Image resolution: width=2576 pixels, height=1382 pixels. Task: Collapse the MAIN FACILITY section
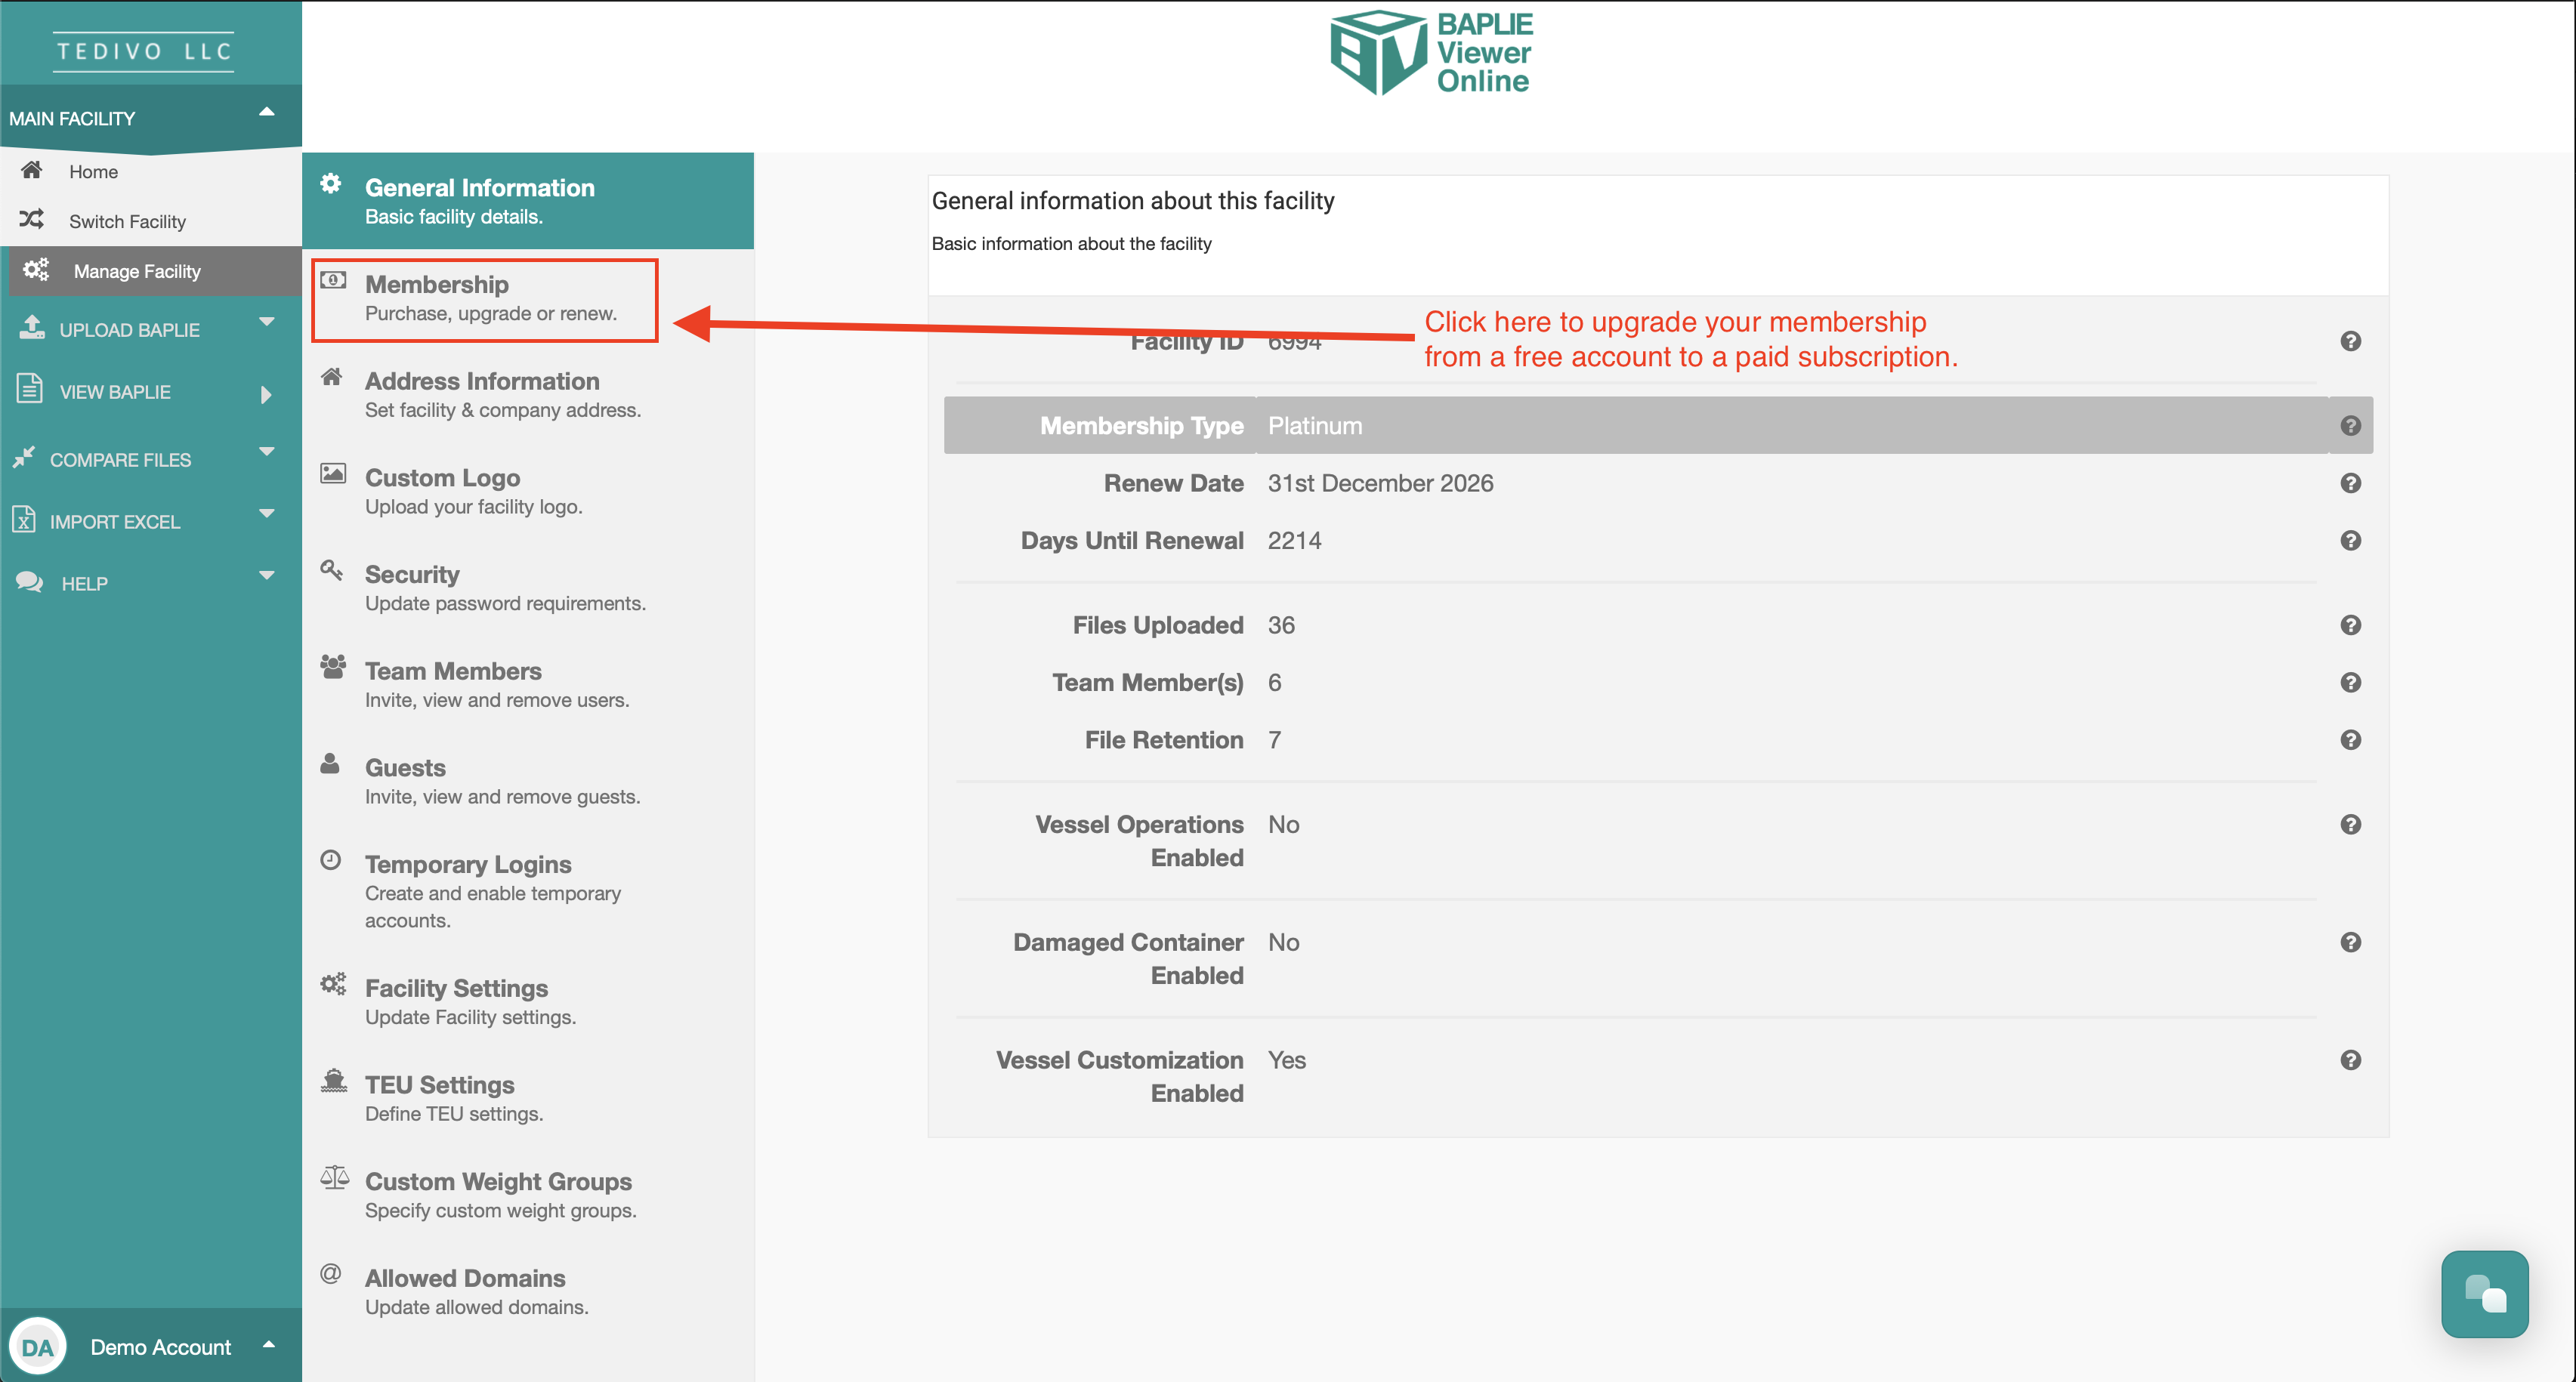click(266, 112)
